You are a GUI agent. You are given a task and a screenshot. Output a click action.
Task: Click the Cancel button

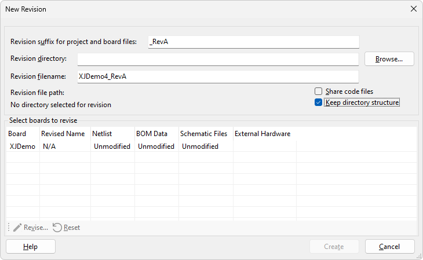pos(389,247)
